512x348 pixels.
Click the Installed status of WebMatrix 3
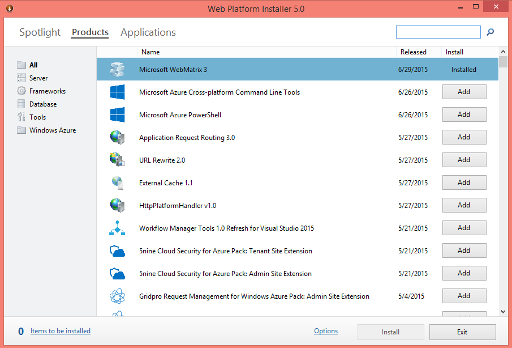464,69
